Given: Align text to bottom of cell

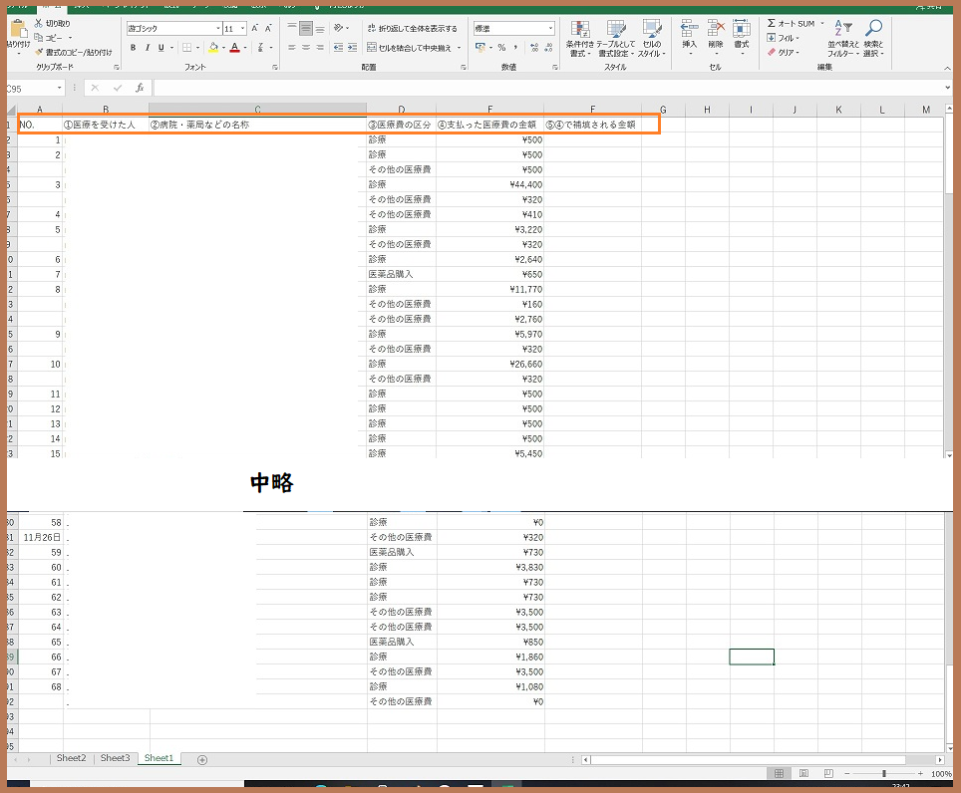Looking at the screenshot, I should click(x=320, y=28).
